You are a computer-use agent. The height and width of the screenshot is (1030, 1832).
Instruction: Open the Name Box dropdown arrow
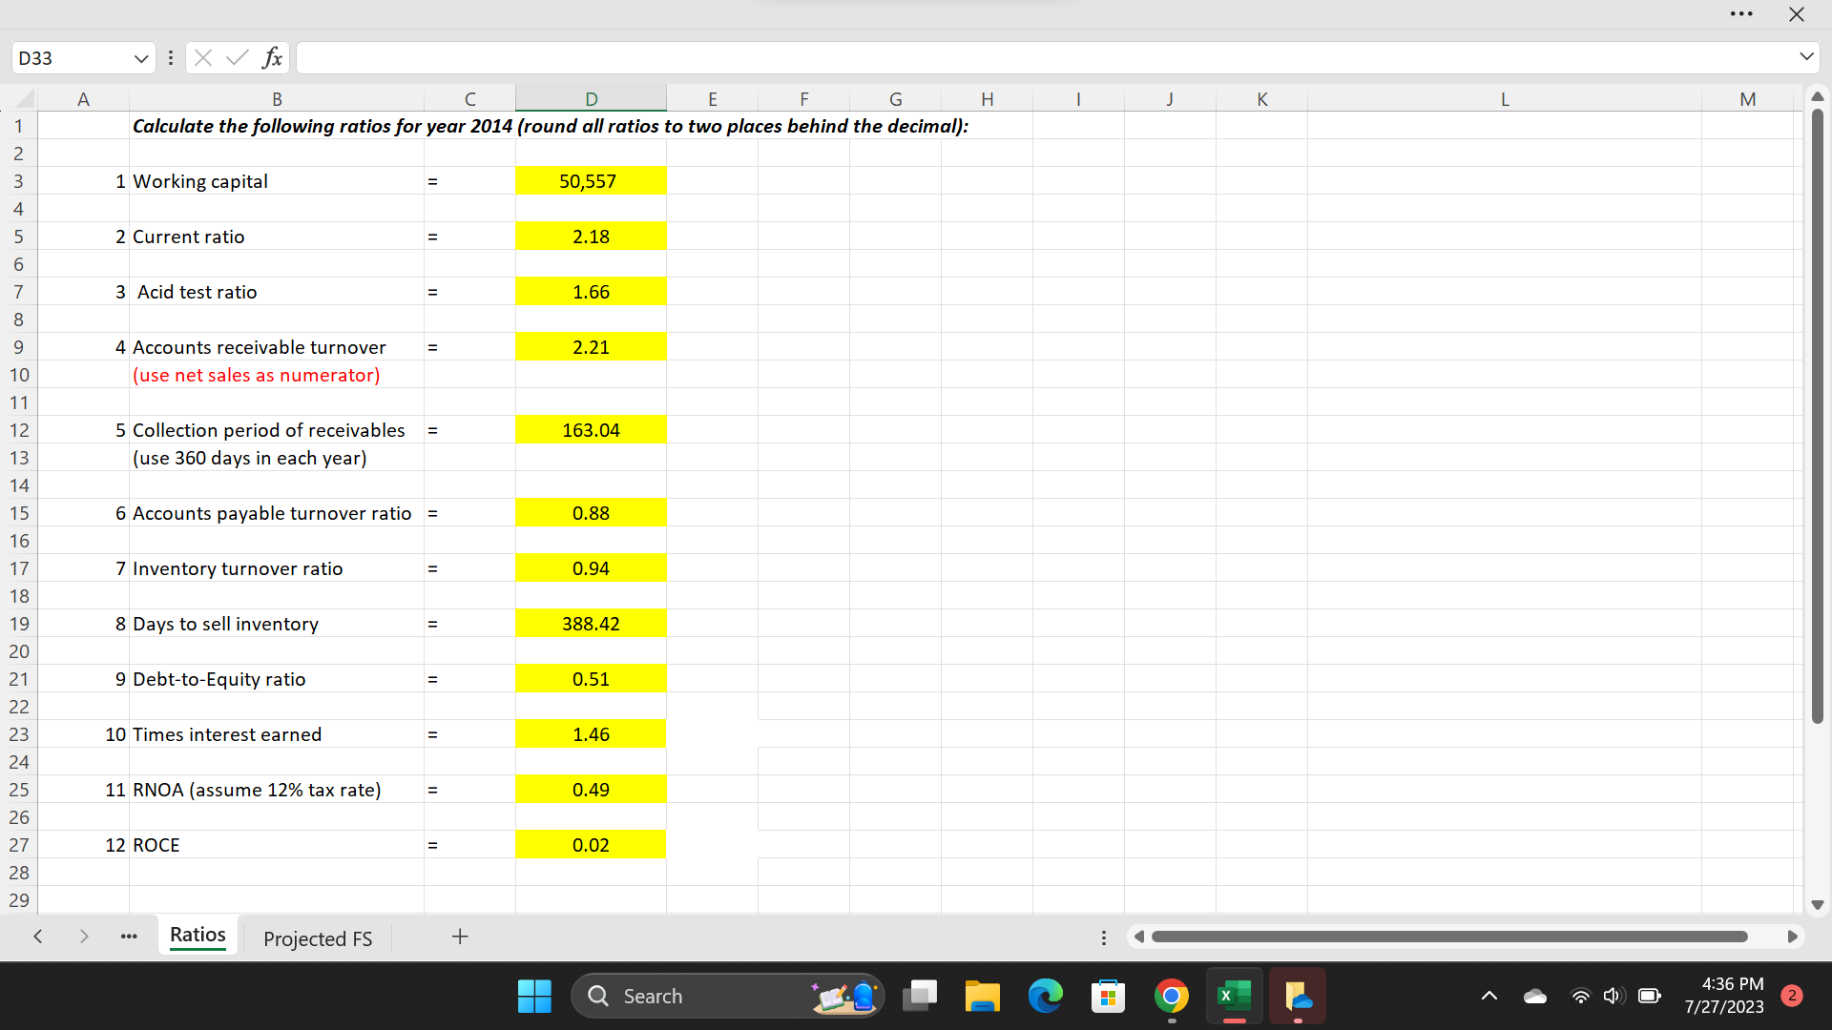point(141,58)
